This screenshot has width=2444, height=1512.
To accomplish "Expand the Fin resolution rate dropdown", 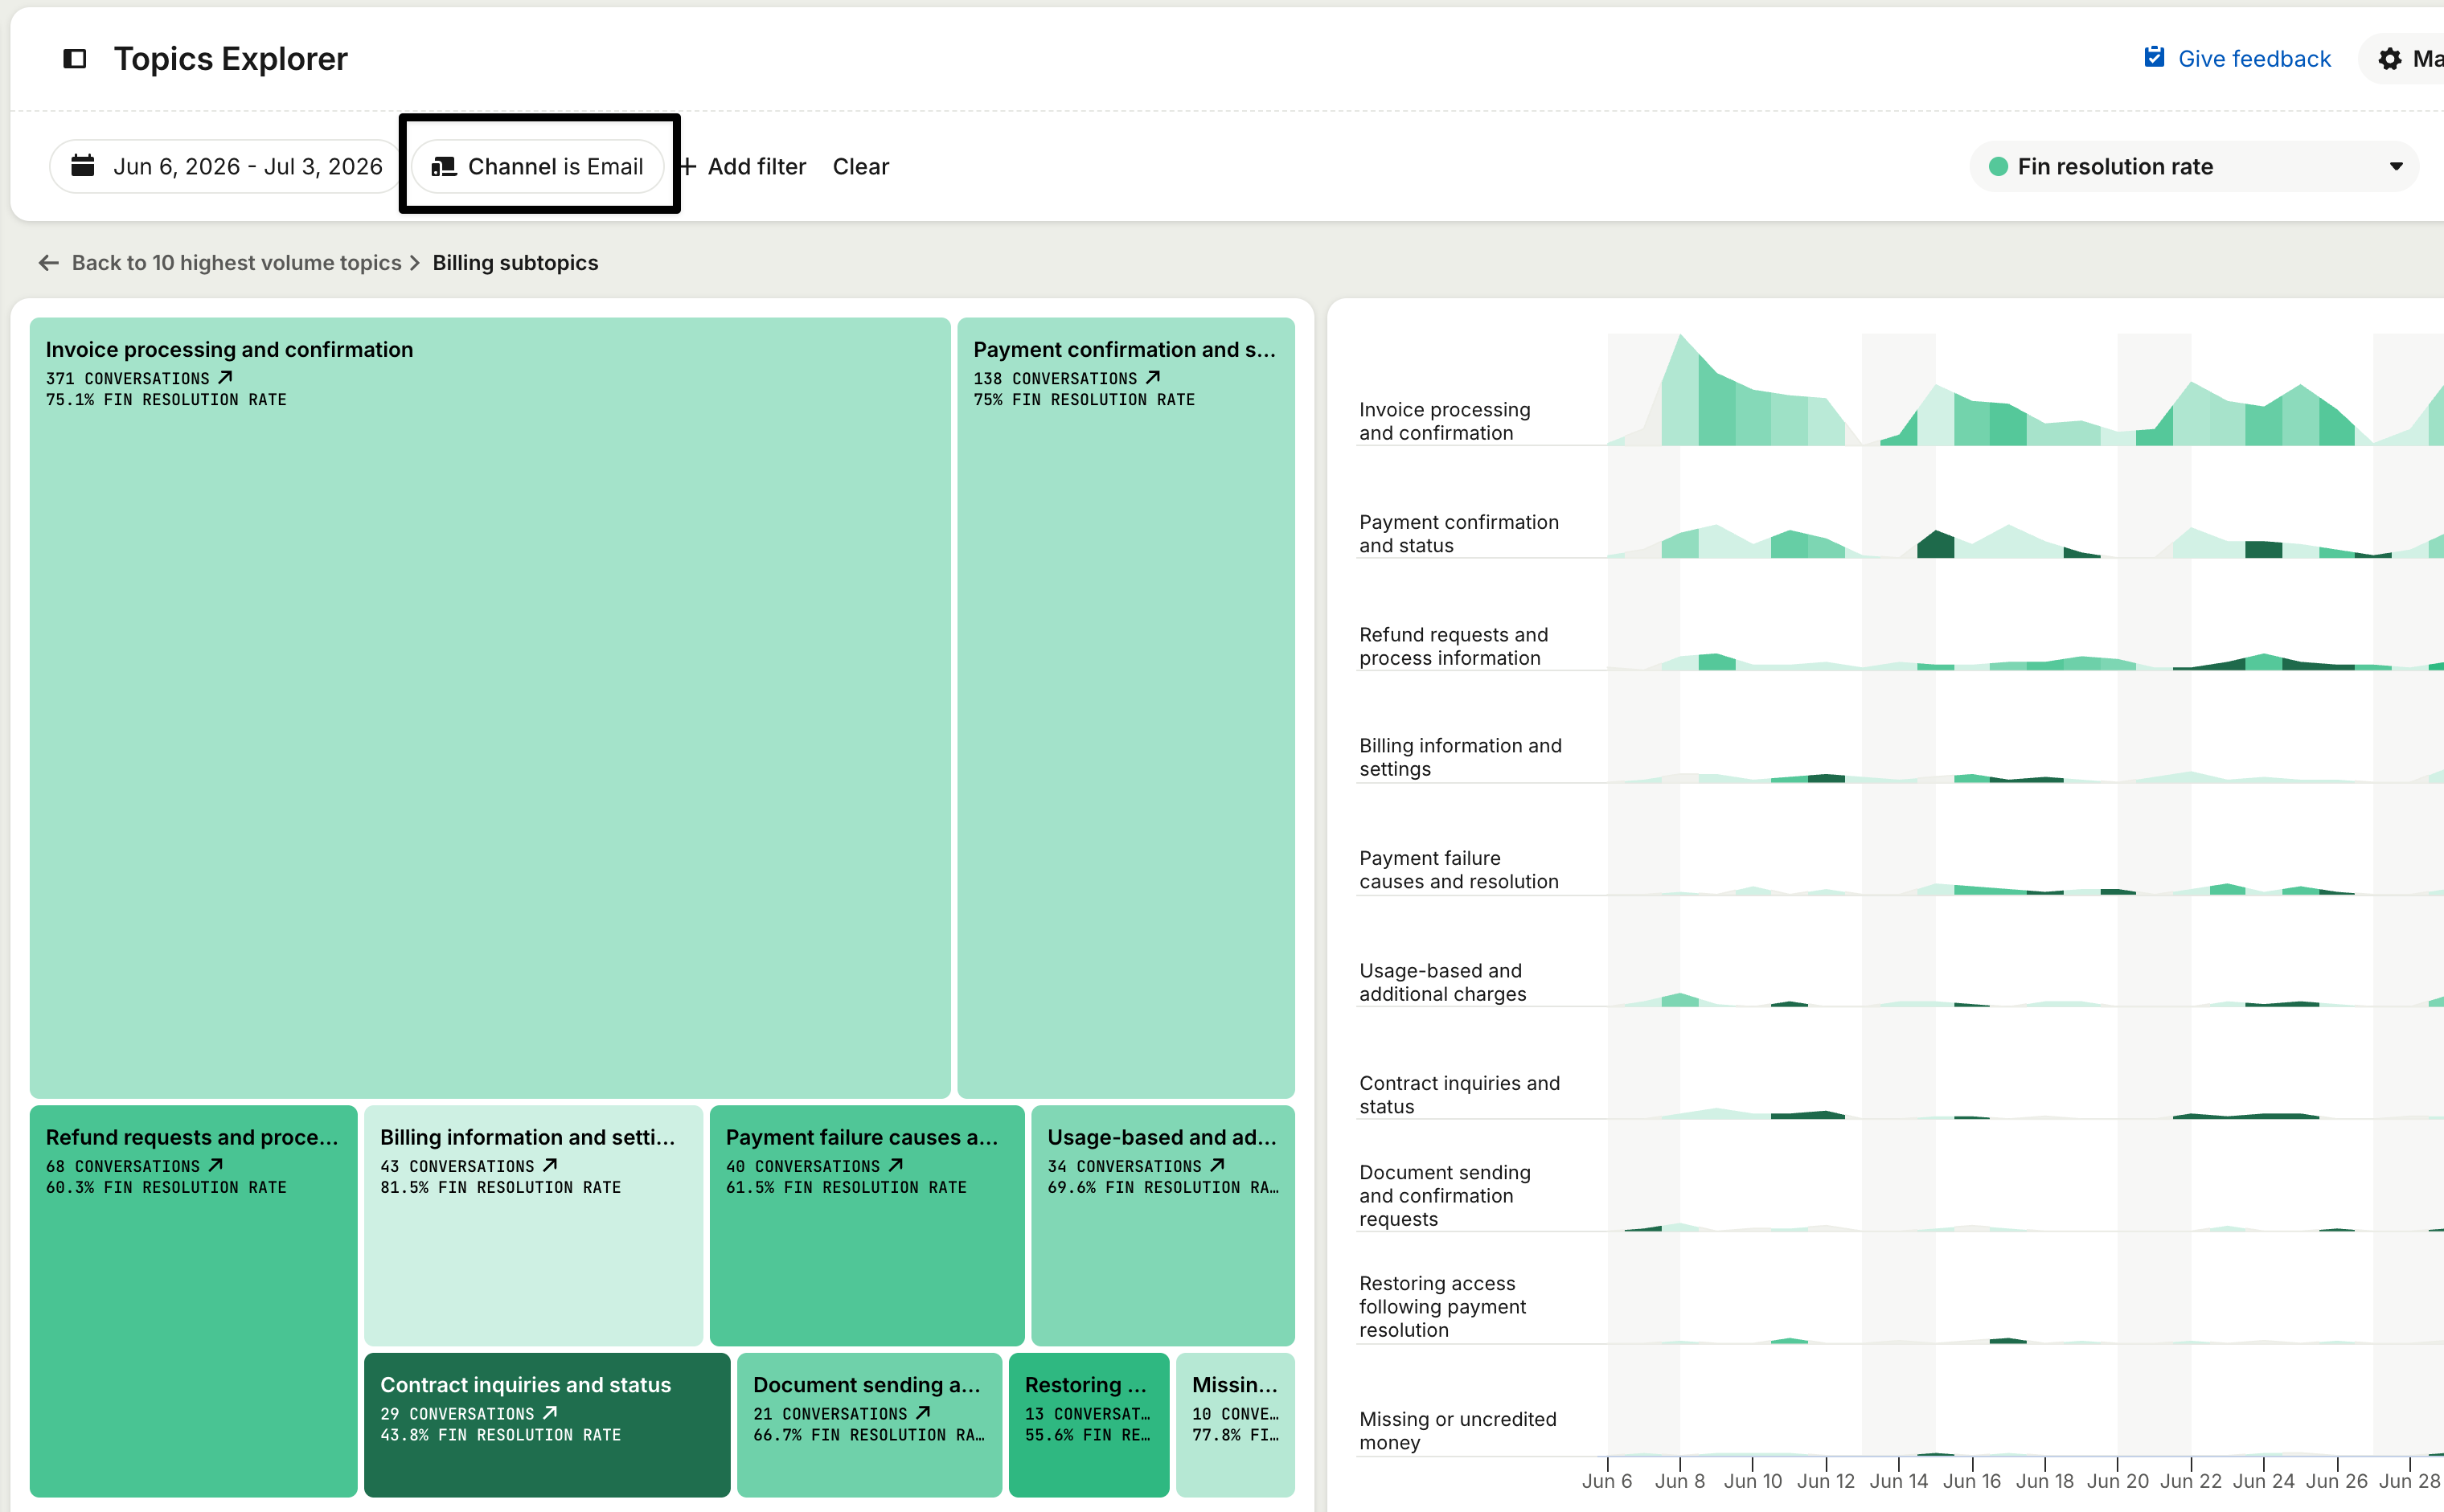I will [2396, 167].
